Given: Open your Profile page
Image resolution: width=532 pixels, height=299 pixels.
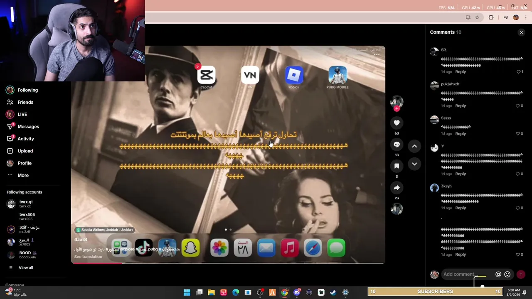Looking at the screenshot, I should click(x=19, y=163).
